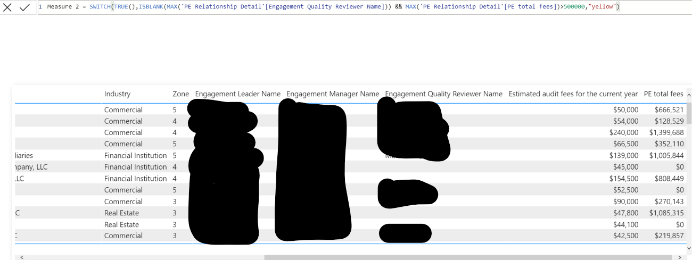Select the $666,521 PE total fees cell
This screenshot has height=260, width=692.
669,110
